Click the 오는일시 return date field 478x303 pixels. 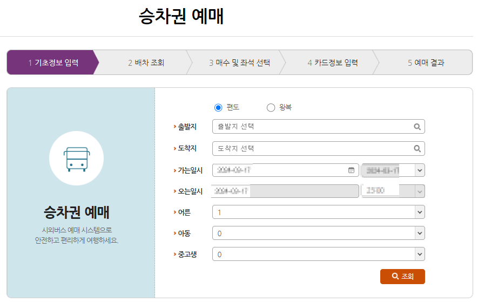[285, 191]
